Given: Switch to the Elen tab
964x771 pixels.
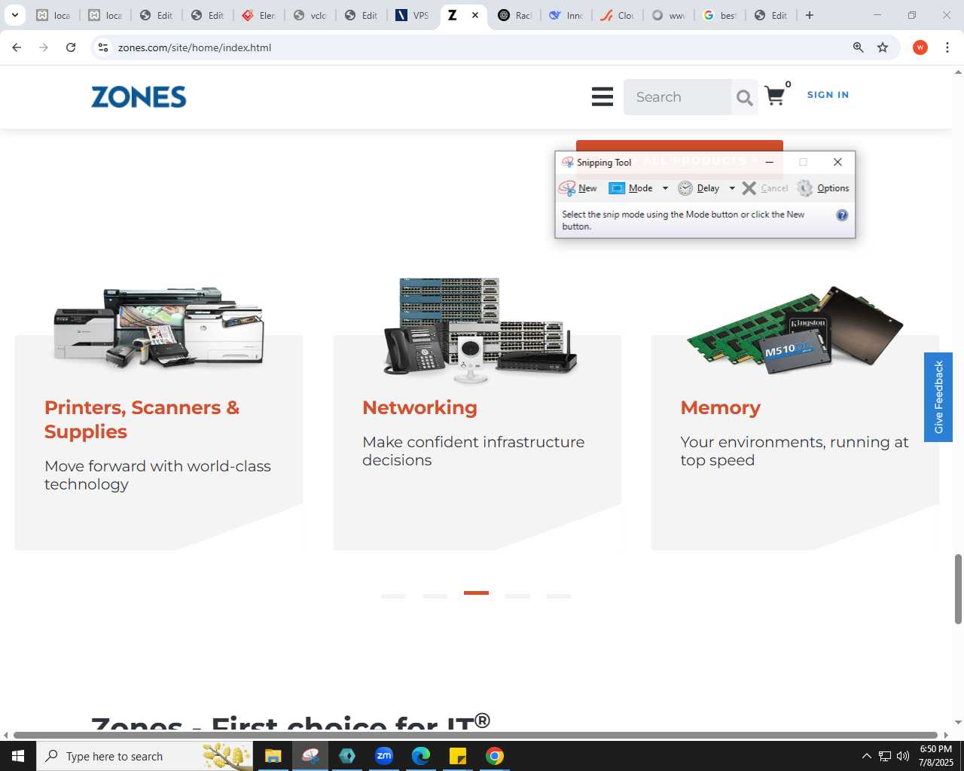Looking at the screenshot, I should pos(259,15).
